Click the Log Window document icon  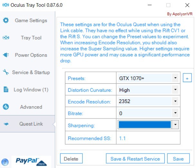click(6, 89)
